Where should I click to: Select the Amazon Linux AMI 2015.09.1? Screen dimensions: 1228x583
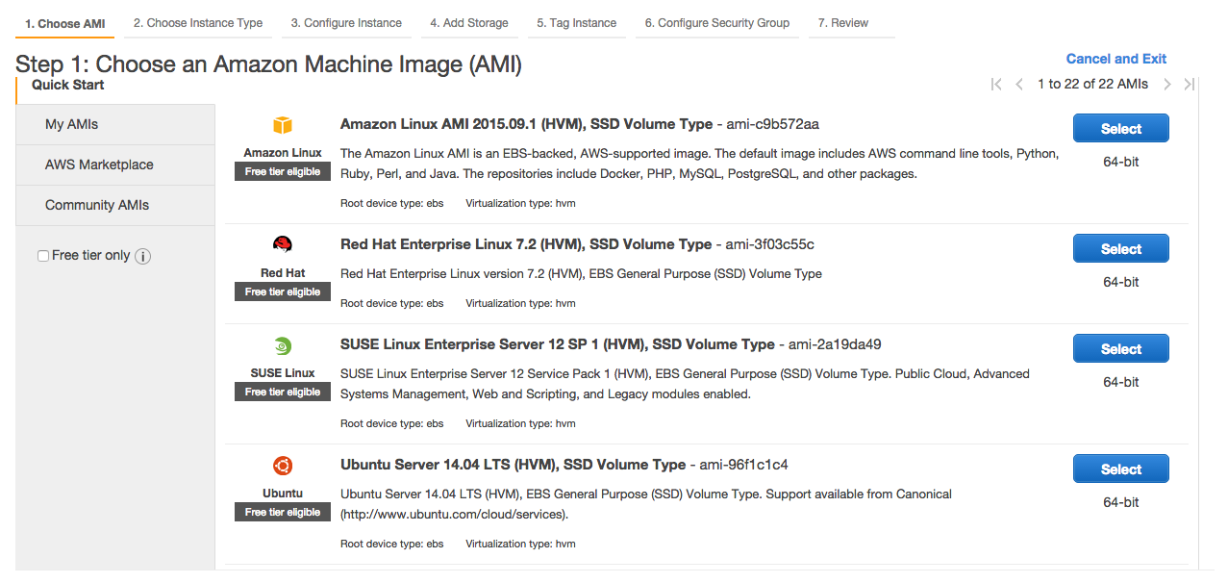1121,129
